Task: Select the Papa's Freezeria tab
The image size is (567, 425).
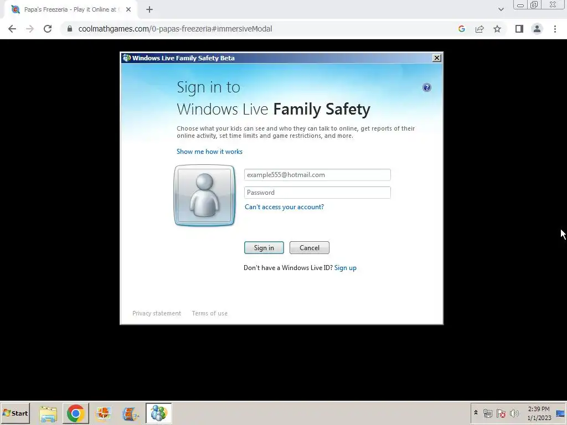Action: tap(70, 9)
